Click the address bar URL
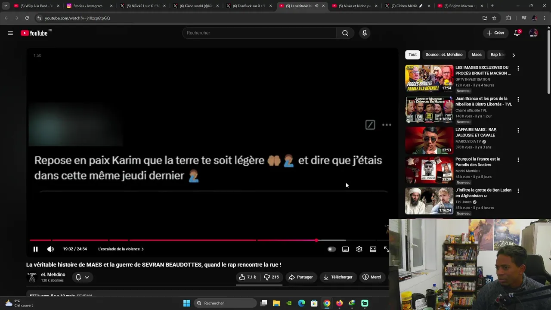 [x=77, y=18]
